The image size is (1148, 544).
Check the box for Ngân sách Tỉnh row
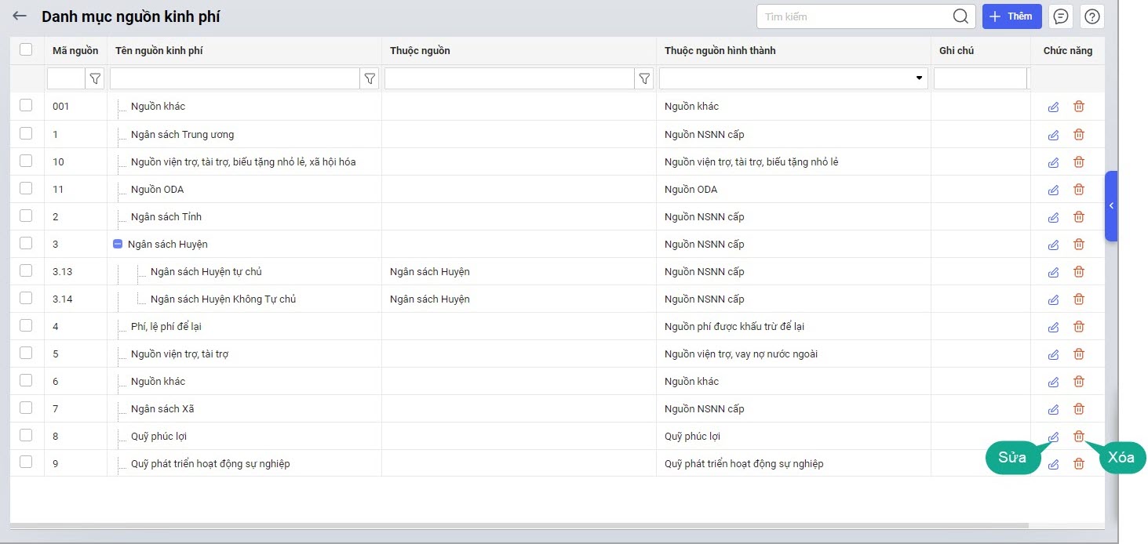(x=26, y=216)
